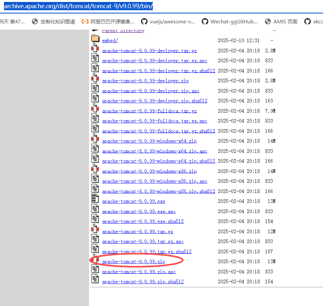
Task: Download apache-tomcat-9.0.99.tar.gz
Action: pos(138,232)
